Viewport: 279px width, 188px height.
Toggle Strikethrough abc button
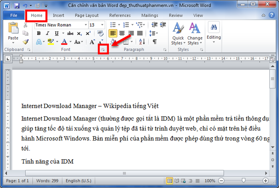[x=70, y=33]
